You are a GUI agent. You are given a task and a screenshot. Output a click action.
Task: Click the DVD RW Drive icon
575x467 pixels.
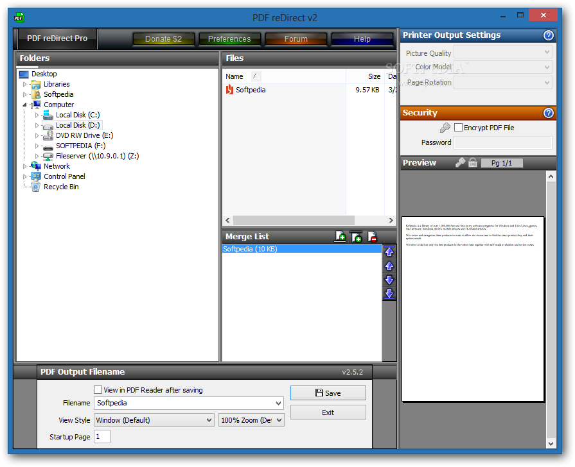pyautogui.click(x=48, y=135)
